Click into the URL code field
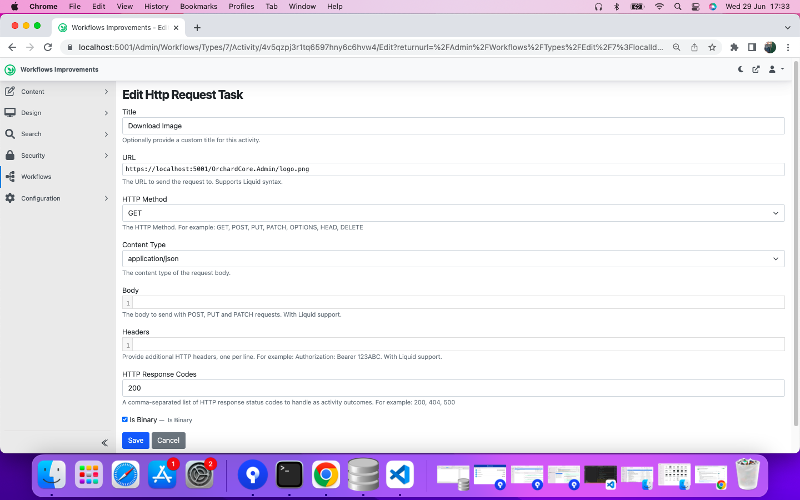The height and width of the screenshot is (500, 800). click(453, 169)
